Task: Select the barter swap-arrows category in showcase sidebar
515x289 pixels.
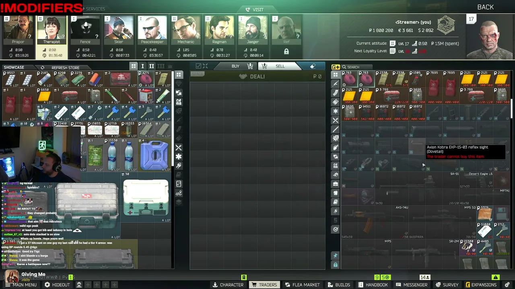Action: 179,93
